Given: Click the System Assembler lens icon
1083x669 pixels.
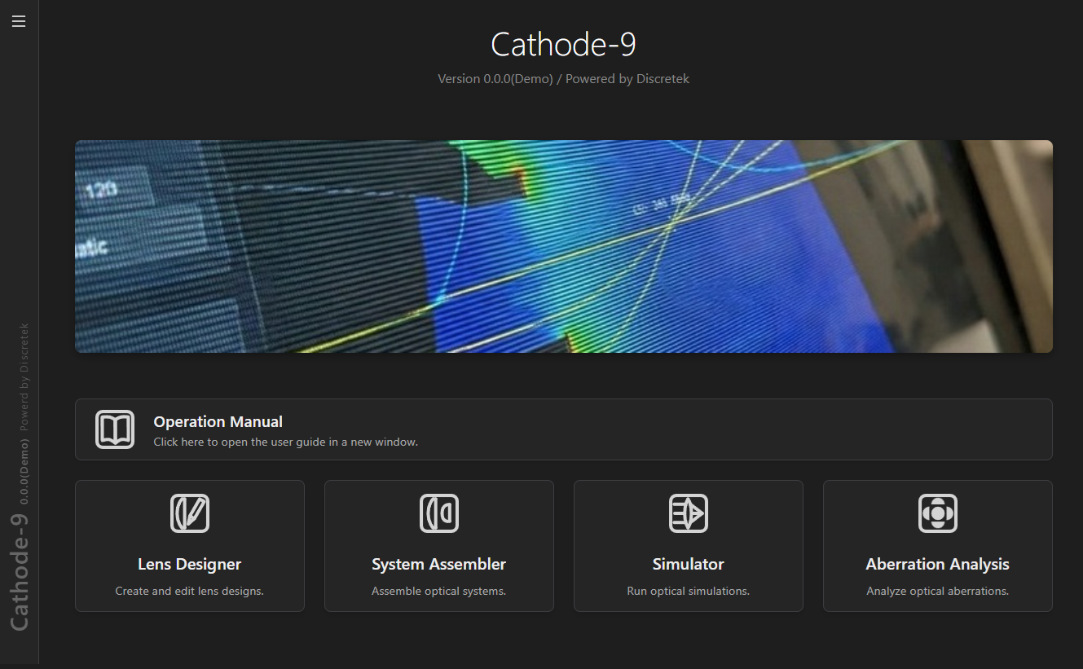Looking at the screenshot, I should 439,513.
